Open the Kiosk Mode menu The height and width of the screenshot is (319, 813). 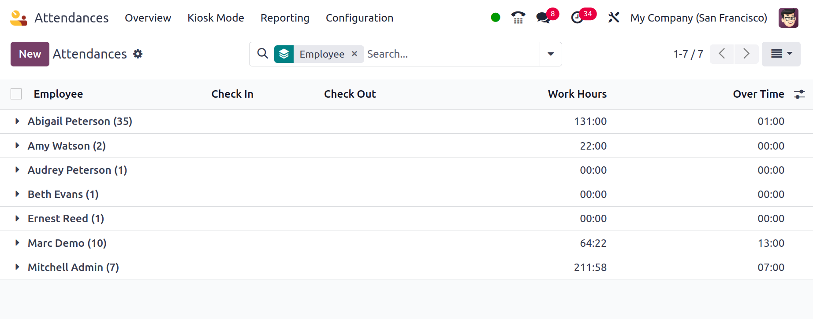216,18
